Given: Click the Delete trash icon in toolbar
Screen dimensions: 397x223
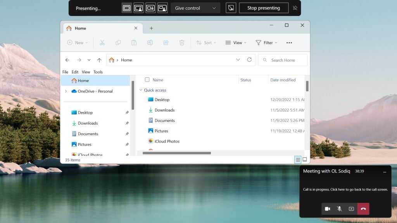Looking at the screenshot, I should (181, 43).
